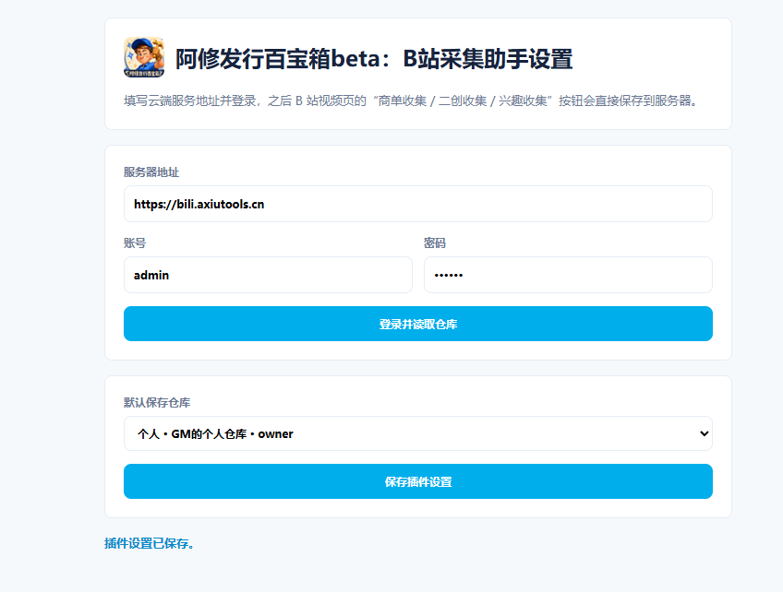This screenshot has width=783, height=592.
Task: Click the 密码 label
Action: tap(435, 243)
